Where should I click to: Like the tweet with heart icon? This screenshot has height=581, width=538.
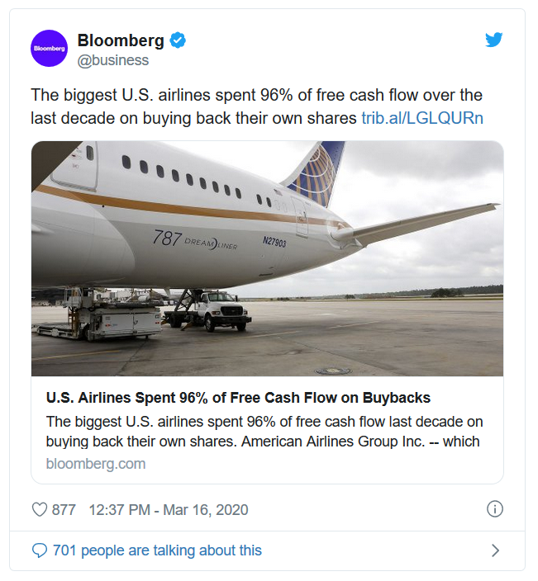pos(40,509)
